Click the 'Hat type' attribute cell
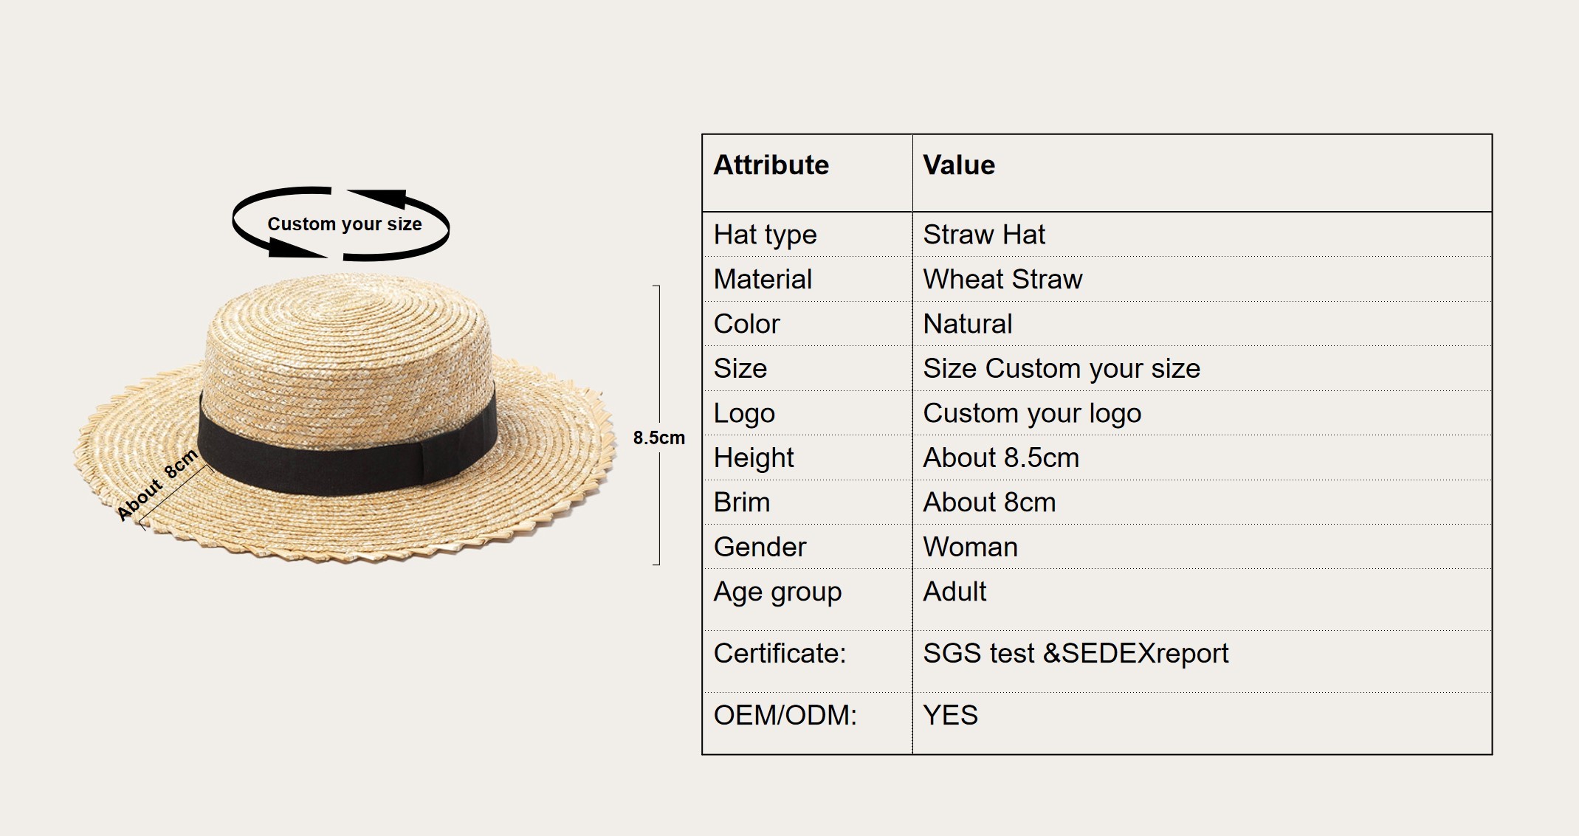This screenshot has width=1579, height=836. (x=807, y=235)
